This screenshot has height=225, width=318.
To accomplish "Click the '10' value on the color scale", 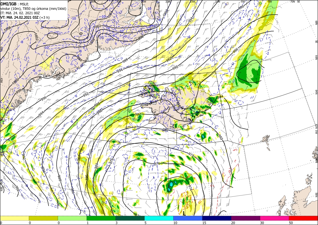I will (175, 223).
